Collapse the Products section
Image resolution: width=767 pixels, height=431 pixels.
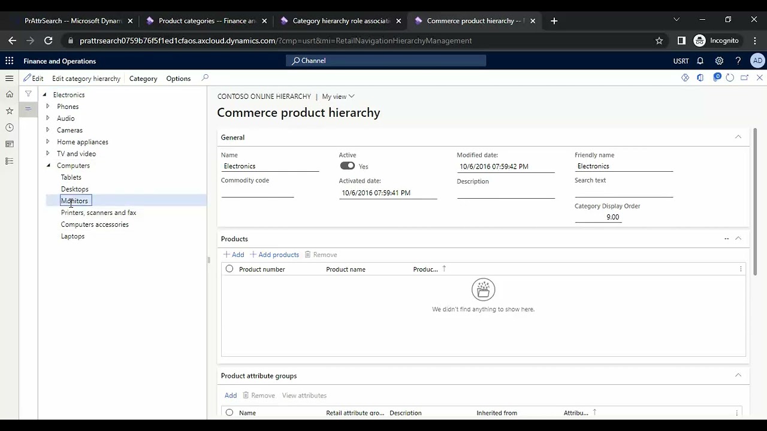(x=738, y=238)
